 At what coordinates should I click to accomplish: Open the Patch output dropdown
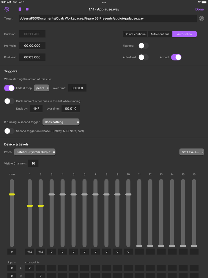pos(35,152)
